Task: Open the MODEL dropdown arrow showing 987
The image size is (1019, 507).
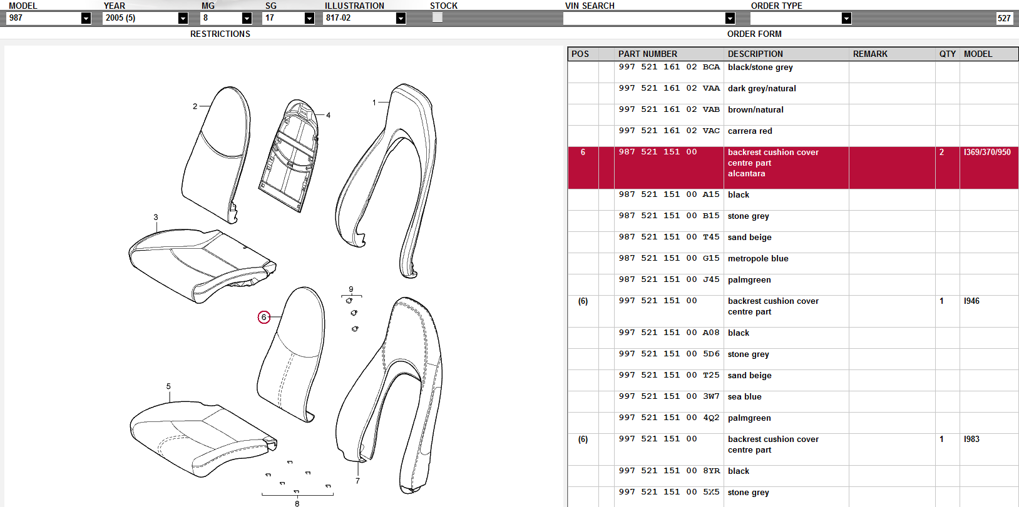Action: pos(86,18)
